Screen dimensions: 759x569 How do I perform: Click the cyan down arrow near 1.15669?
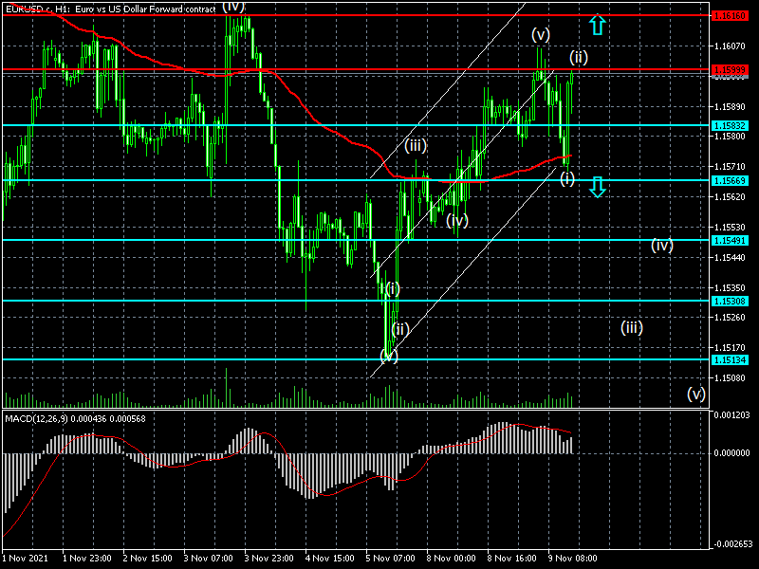(x=598, y=187)
